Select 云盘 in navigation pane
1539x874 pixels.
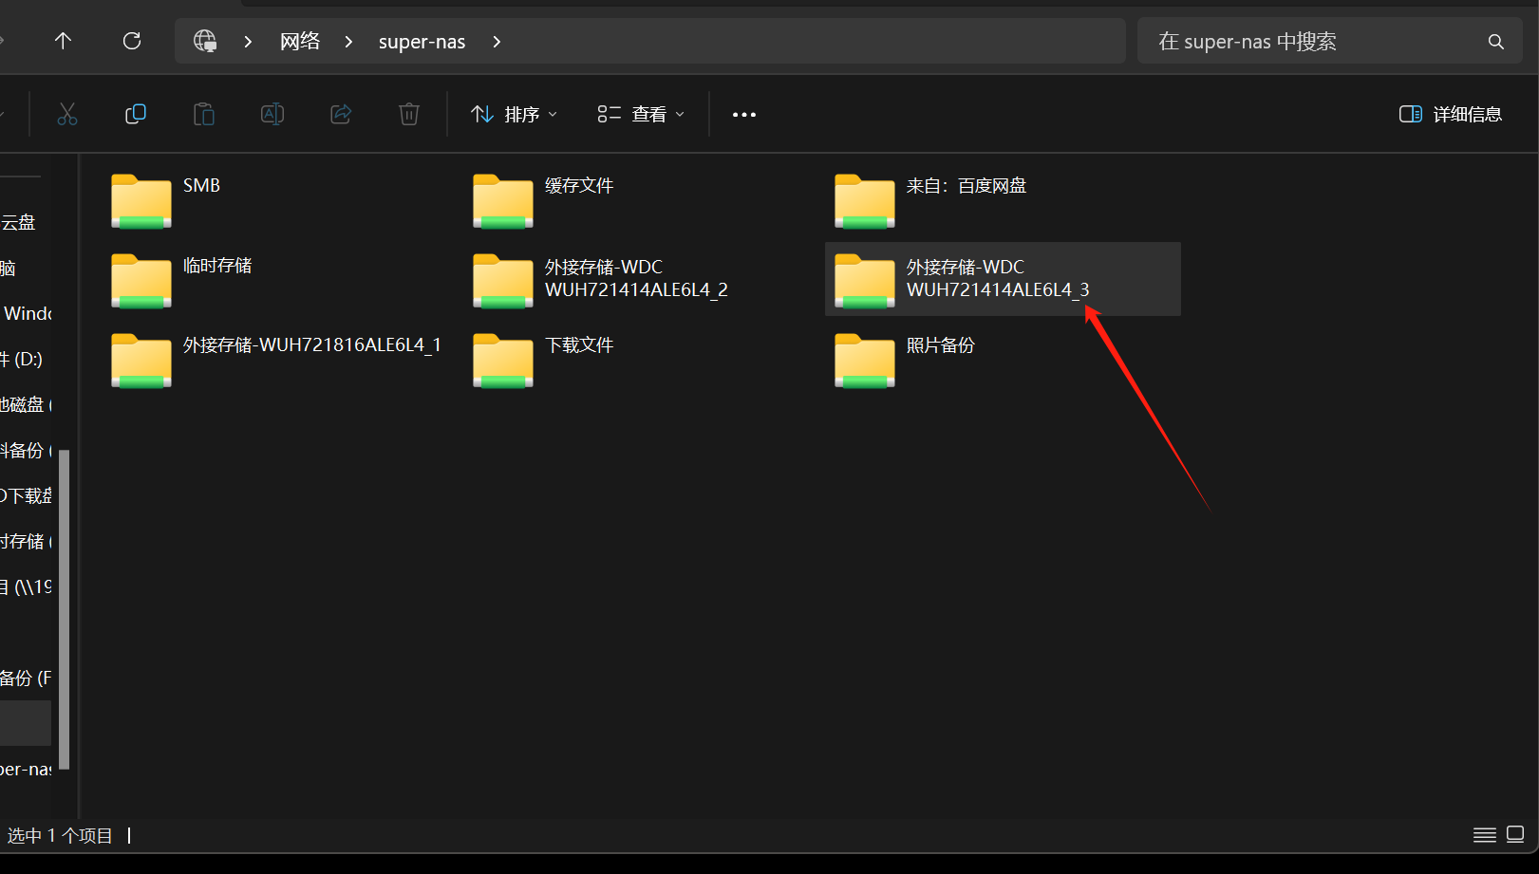[x=18, y=223]
